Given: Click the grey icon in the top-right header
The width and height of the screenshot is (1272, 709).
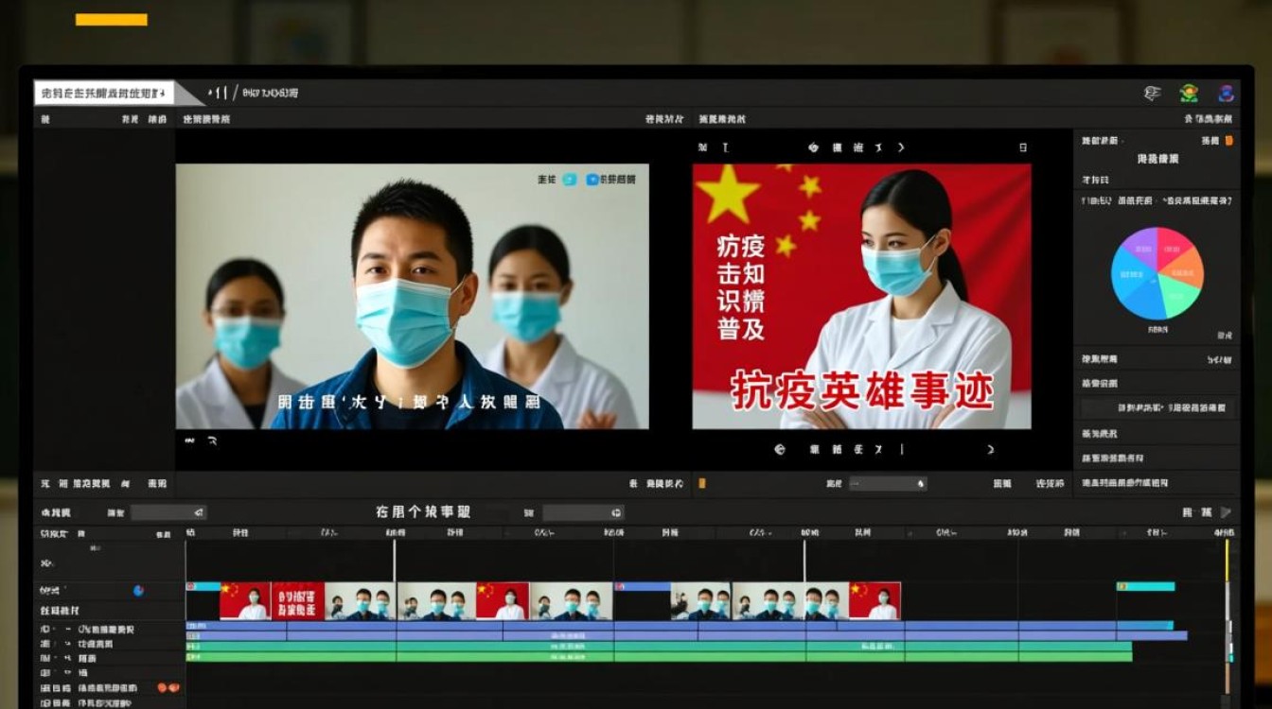Looking at the screenshot, I should (1152, 93).
